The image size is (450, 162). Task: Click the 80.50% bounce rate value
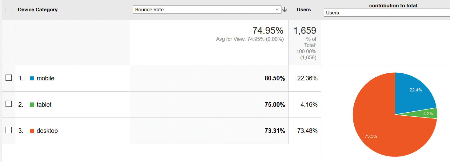pos(275,78)
